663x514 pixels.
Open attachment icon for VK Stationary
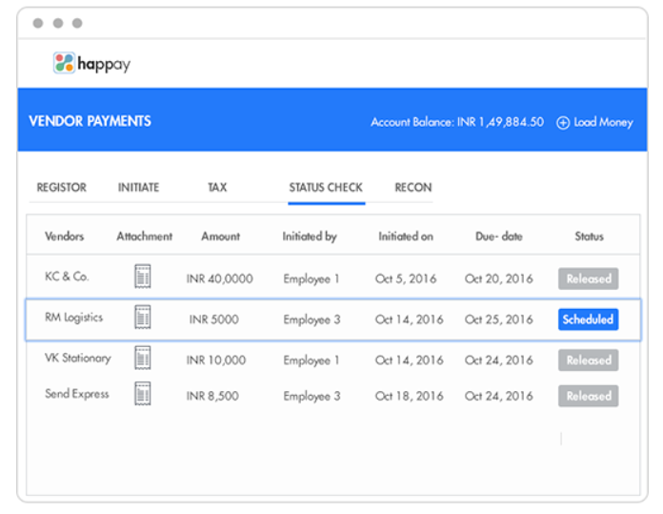click(143, 359)
